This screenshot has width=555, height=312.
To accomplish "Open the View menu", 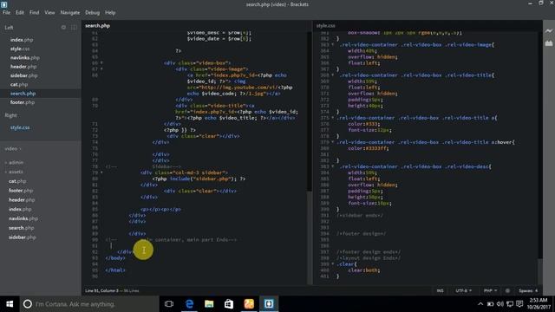I will (x=49, y=12).
